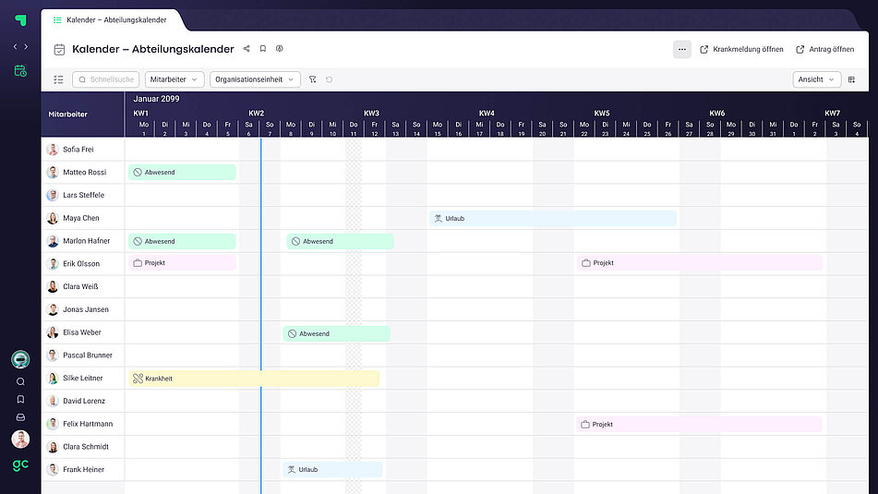Click the filter icon in the toolbar
This screenshot has width=878, height=494.
[313, 79]
